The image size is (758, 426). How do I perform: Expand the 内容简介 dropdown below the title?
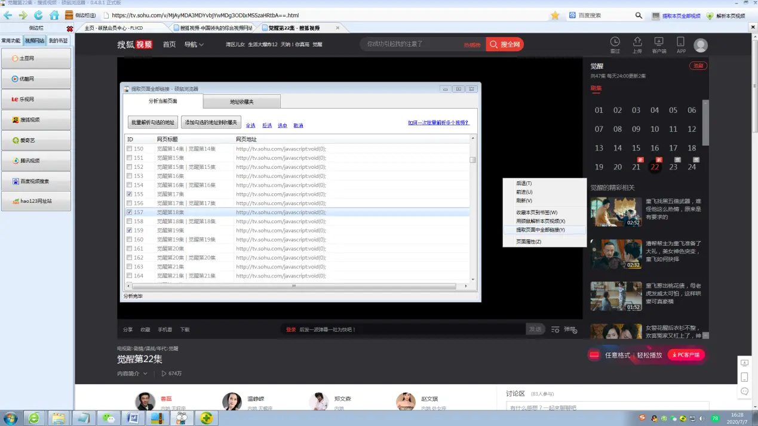pyautogui.click(x=132, y=373)
